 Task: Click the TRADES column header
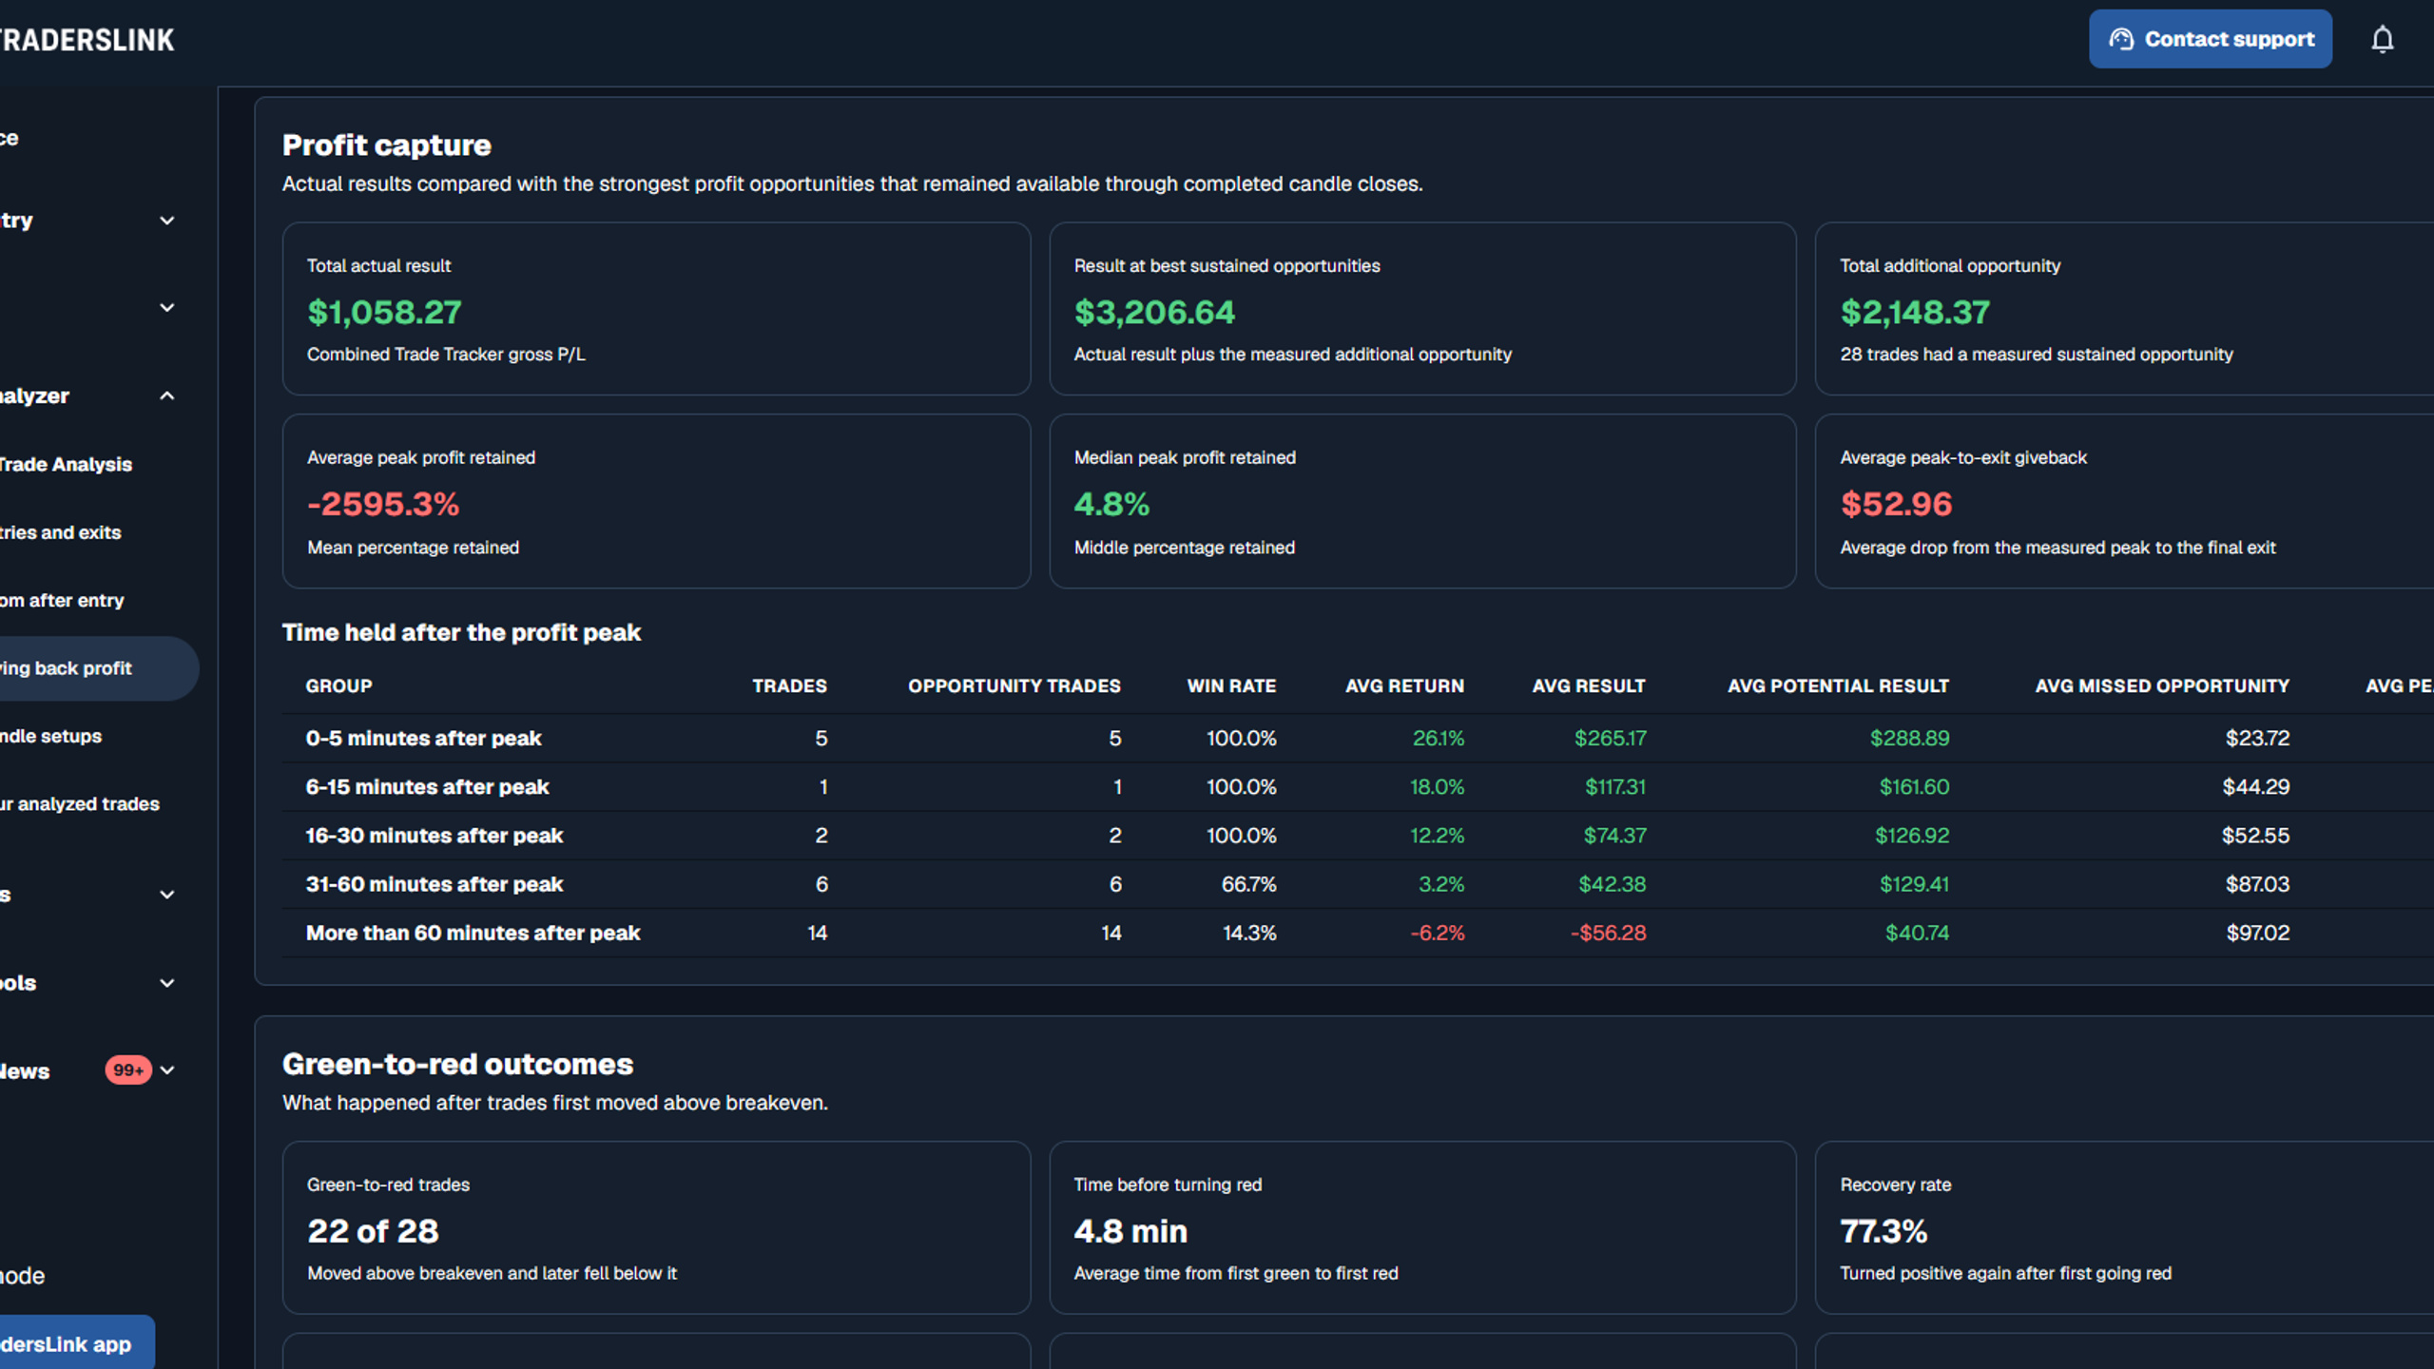(x=789, y=686)
